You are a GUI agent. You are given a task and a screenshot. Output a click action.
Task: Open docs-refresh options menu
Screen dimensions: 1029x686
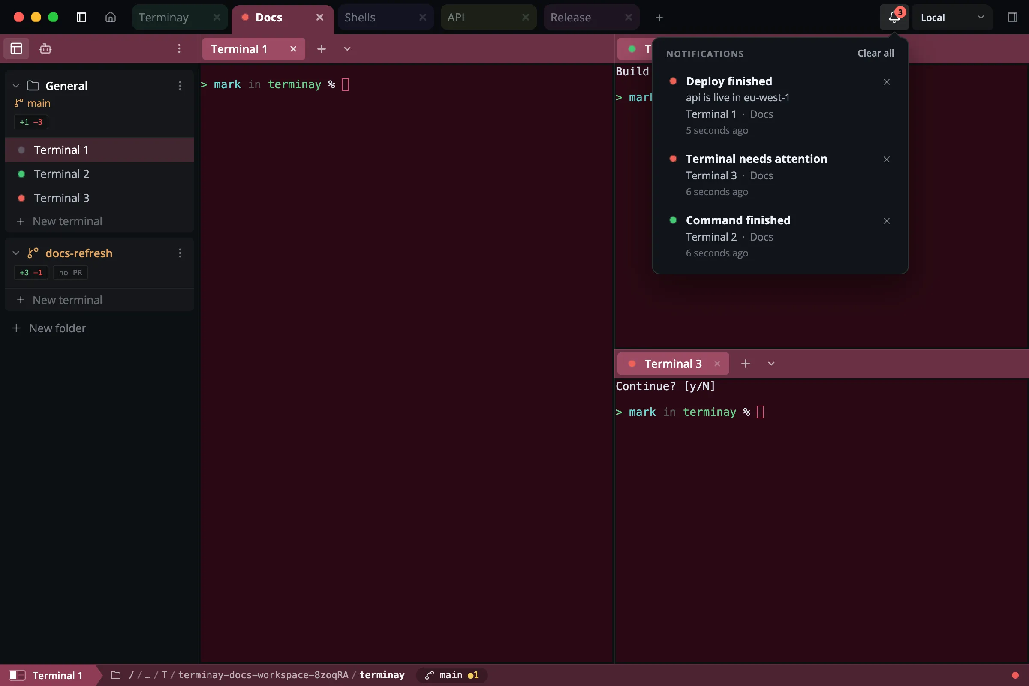180,253
